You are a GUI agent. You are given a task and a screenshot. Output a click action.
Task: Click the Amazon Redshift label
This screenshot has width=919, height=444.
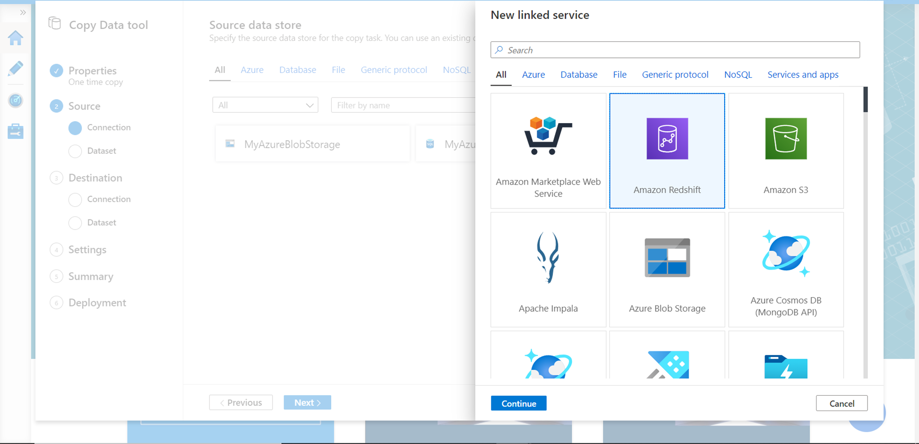[x=667, y=190]
